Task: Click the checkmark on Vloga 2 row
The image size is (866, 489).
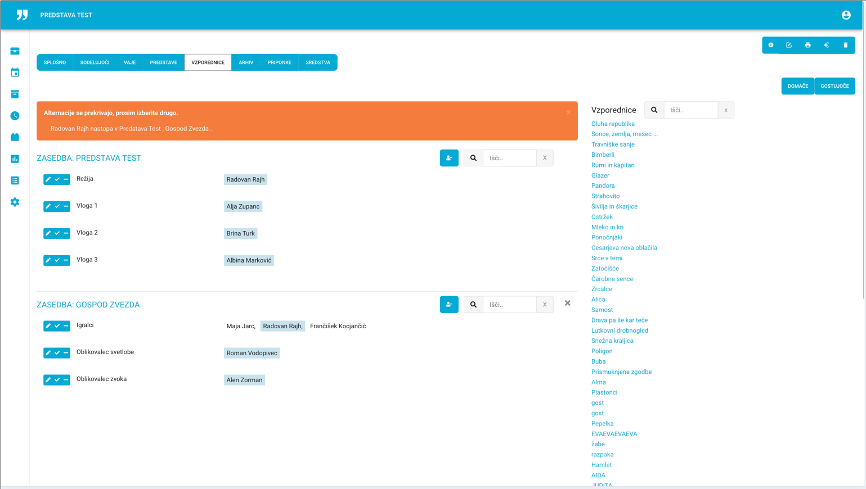Action: coord(57,233)
